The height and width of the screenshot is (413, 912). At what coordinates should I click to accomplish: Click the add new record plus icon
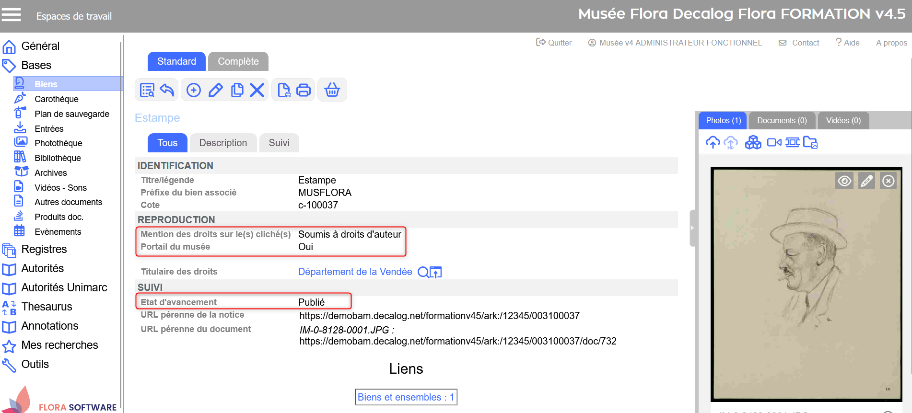coord(194,90)
